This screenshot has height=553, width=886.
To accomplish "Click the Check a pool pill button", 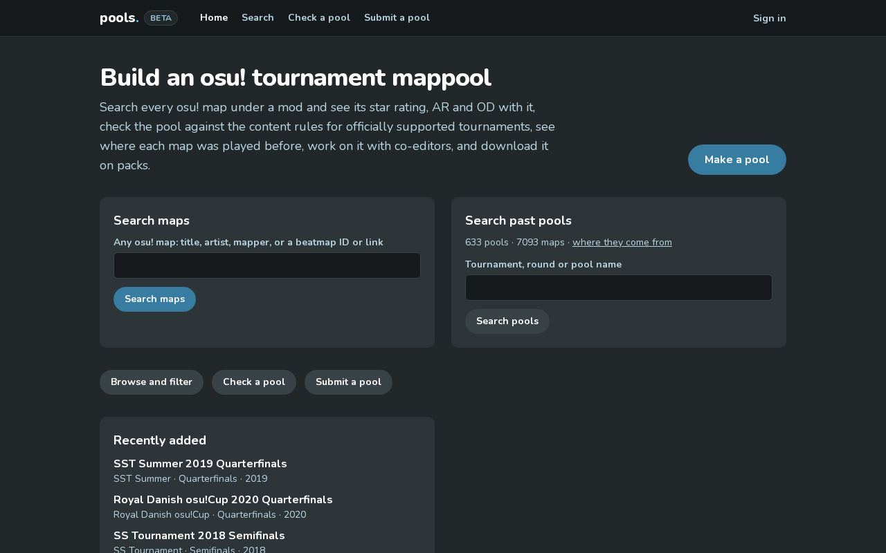I will click(254, 382).
